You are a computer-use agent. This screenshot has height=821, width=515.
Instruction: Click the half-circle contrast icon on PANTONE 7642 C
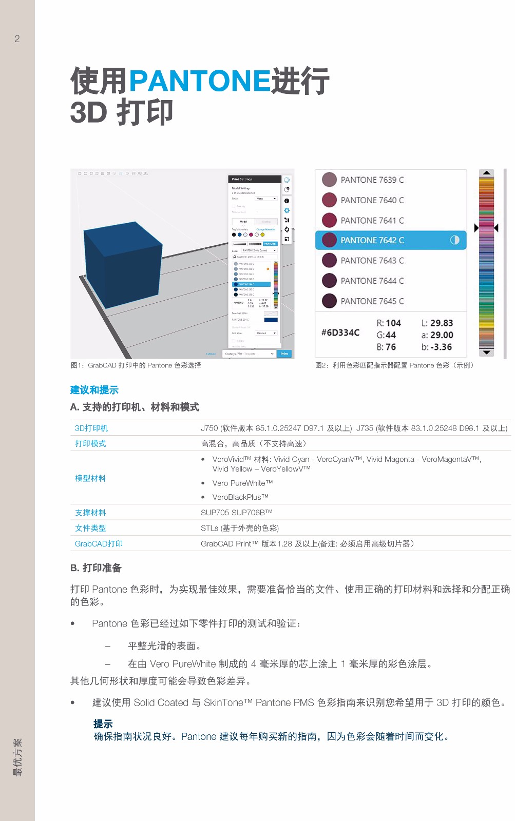(454, 240)
